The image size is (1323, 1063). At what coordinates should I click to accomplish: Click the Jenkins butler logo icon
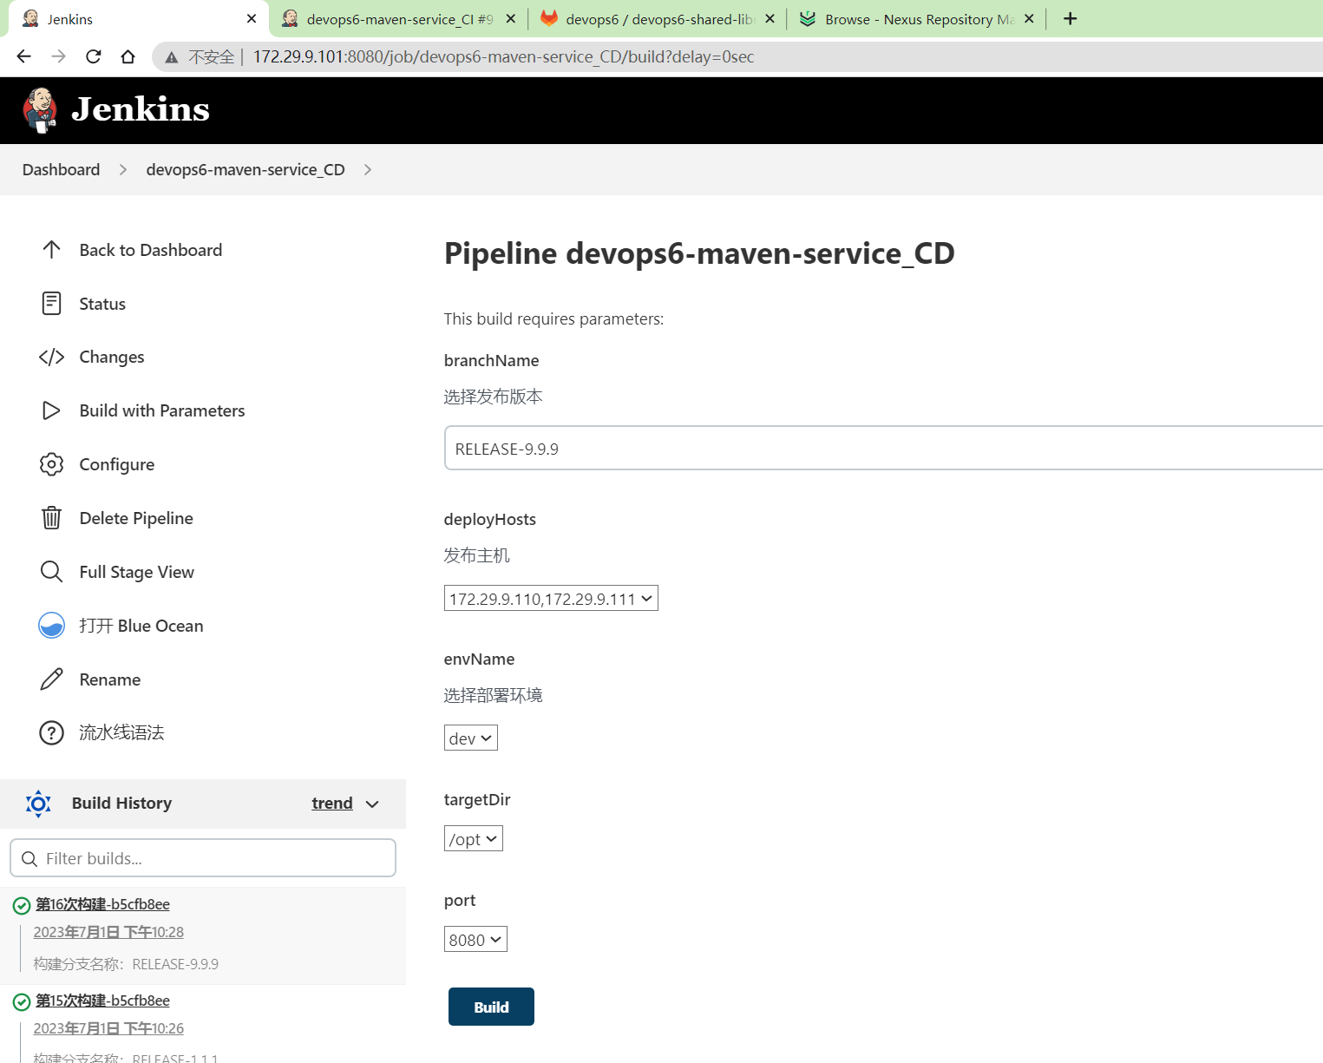click(40, 110)
